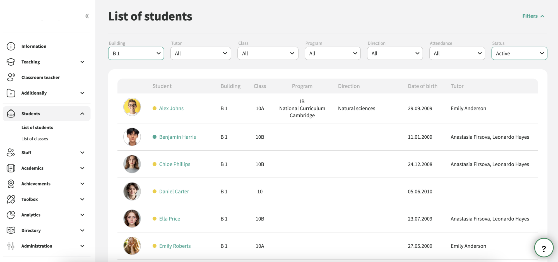Click Emily Roberts avatar photo
Image resolution: width=558 pixels, height=262 pixels.
[x=132, y=246]
